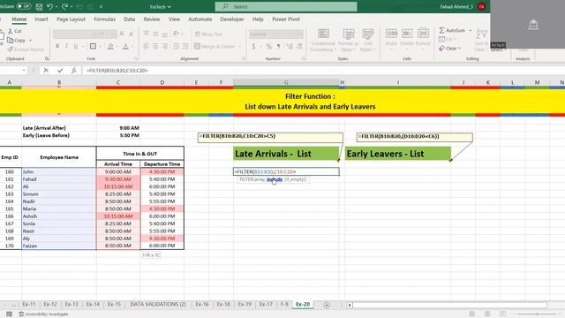565x318 pixels.
Task: Add a new sheet with plus button
Action: (327, 305)
